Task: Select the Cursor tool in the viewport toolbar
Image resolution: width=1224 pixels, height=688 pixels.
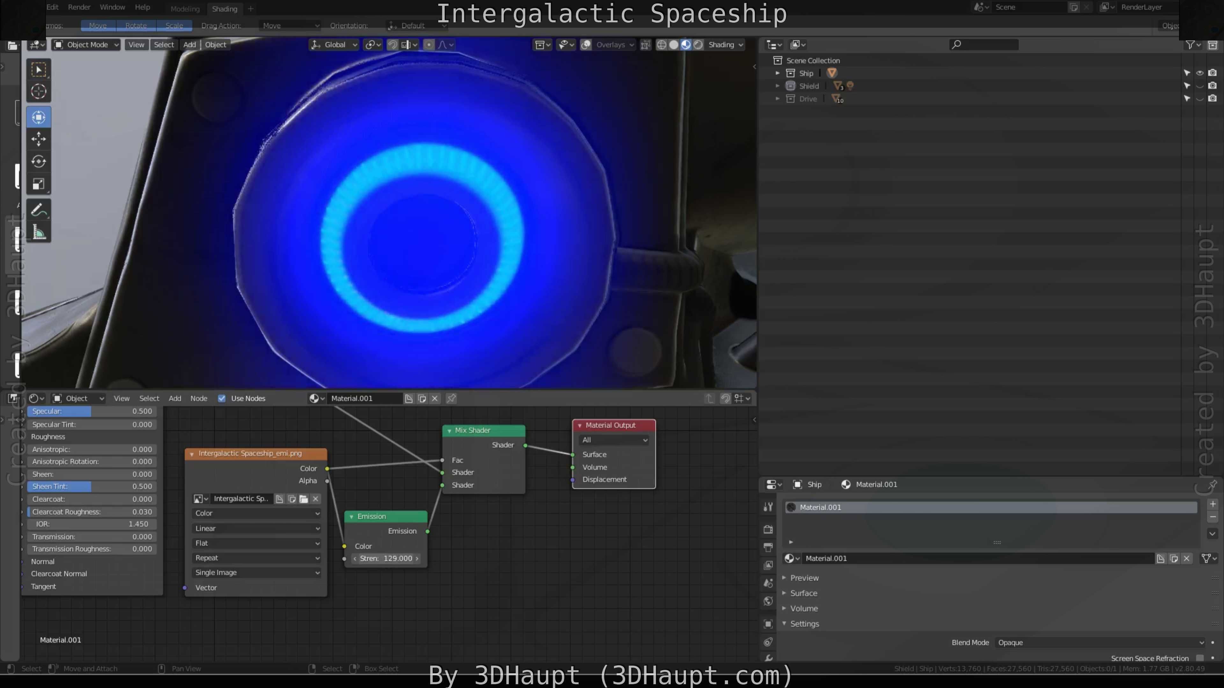Action: tap(39, 91)
